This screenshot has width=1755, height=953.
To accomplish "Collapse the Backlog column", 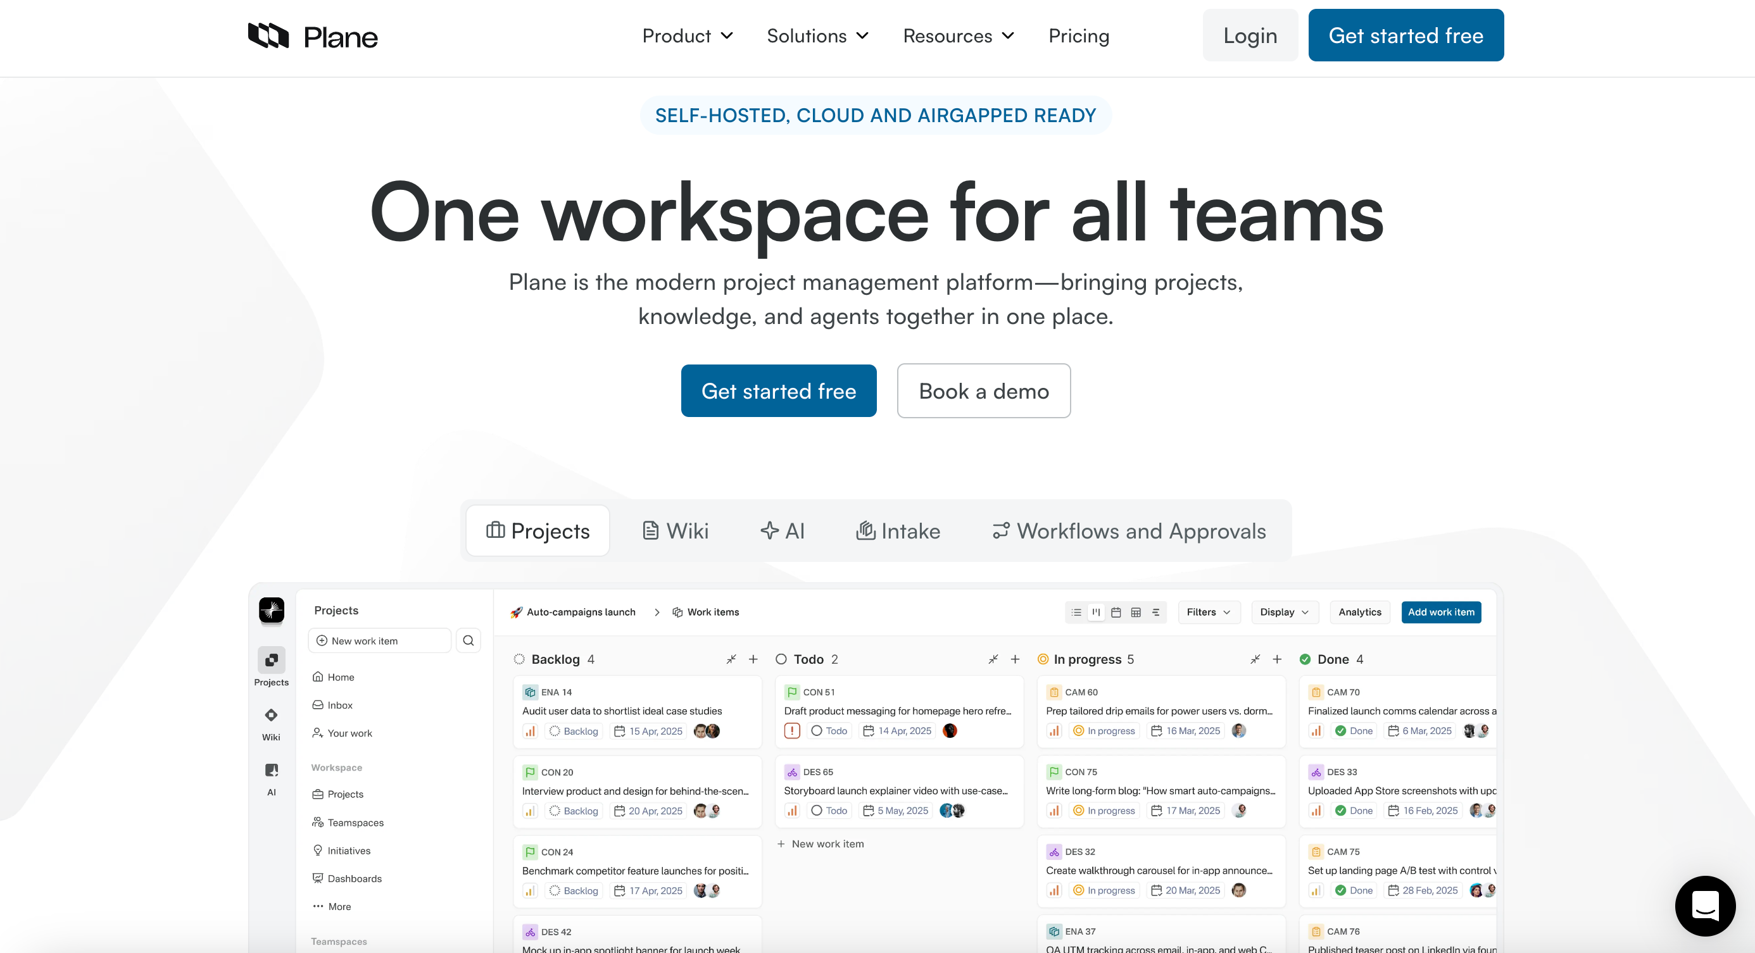I will tap(731, 659).
